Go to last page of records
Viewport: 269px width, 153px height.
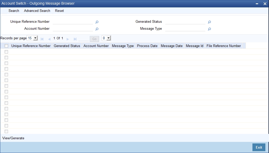tap(75, 39)
